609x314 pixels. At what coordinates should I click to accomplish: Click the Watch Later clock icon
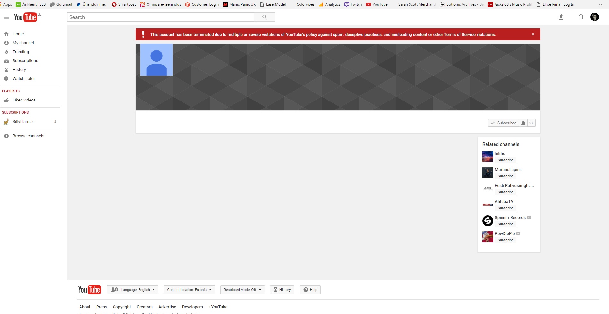click(6, 79)
